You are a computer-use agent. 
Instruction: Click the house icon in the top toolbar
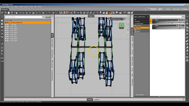pyautogui.click(x=9, y=13)
